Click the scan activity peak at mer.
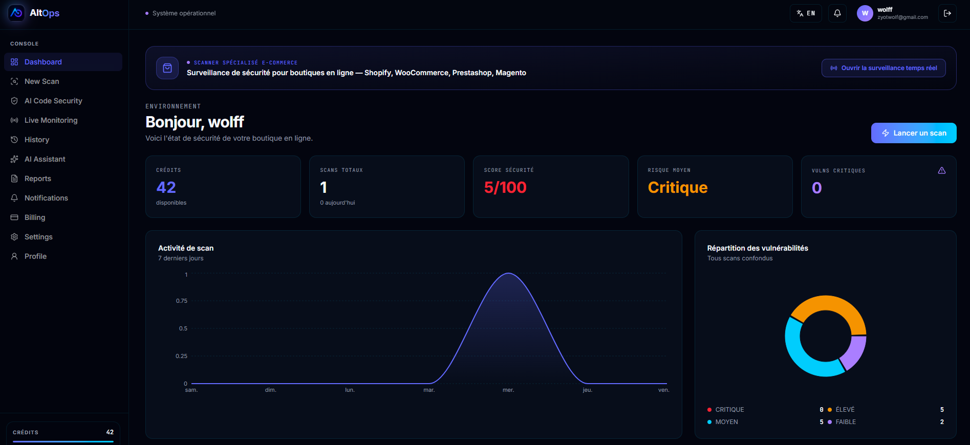 508,274
